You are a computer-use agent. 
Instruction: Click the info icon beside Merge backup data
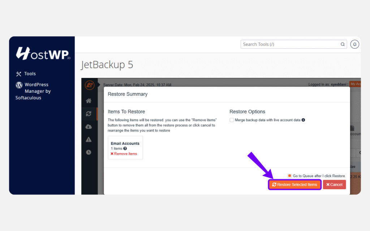303,120
